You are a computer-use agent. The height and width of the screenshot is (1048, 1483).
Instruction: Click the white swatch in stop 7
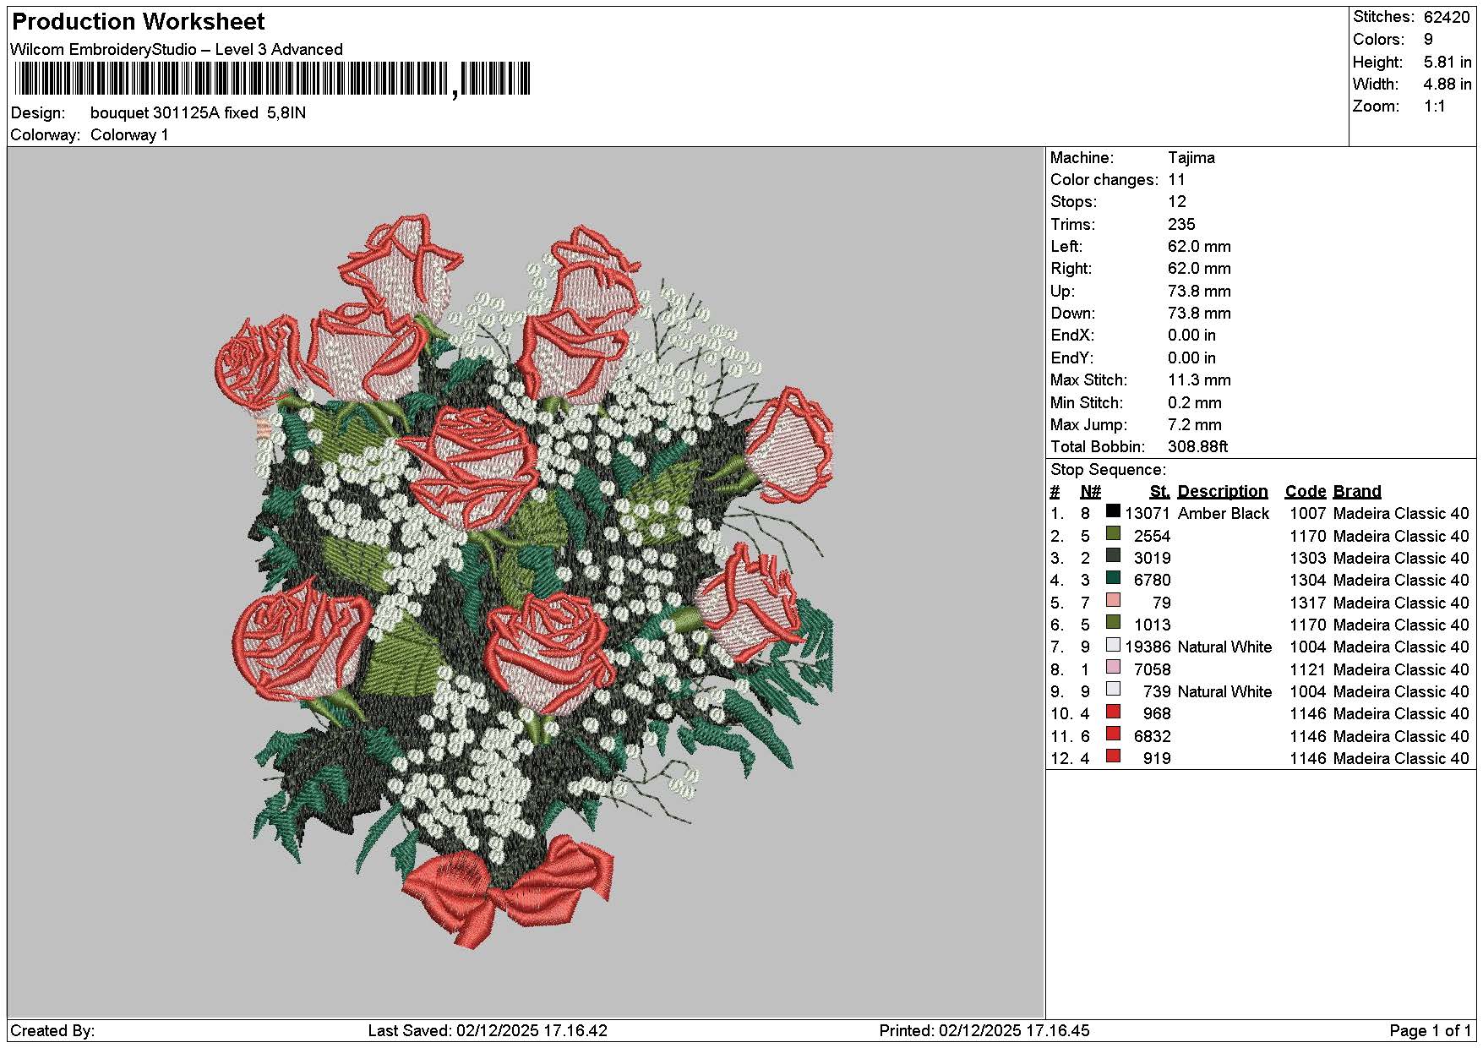(1114, 645)
